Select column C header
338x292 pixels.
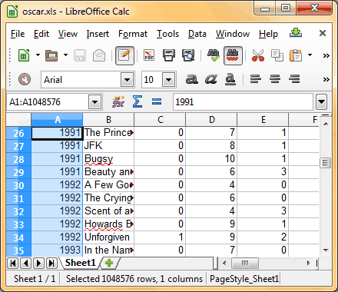(x=160, y=120)
